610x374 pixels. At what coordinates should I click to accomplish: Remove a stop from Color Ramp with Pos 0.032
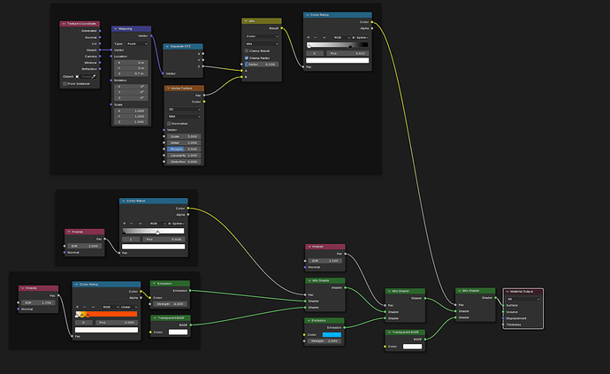pos(315,38)
